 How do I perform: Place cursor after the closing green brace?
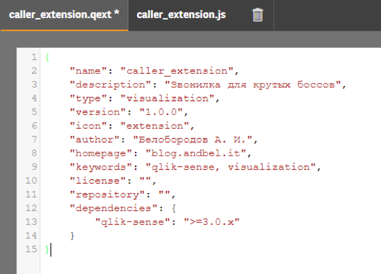[49, 249]
